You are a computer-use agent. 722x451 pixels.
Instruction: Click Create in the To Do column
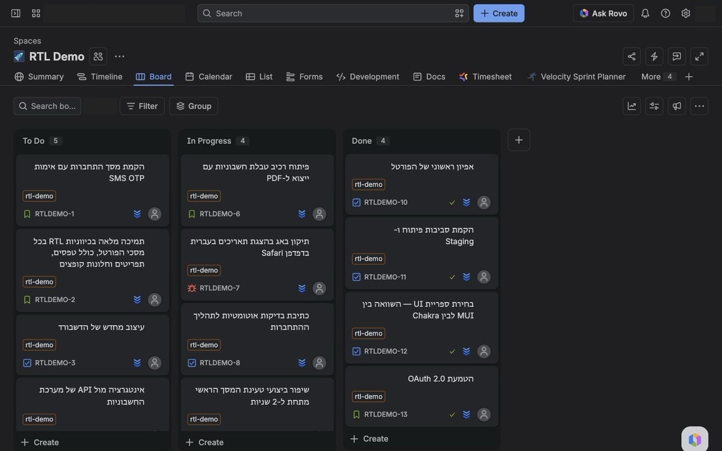40,443
